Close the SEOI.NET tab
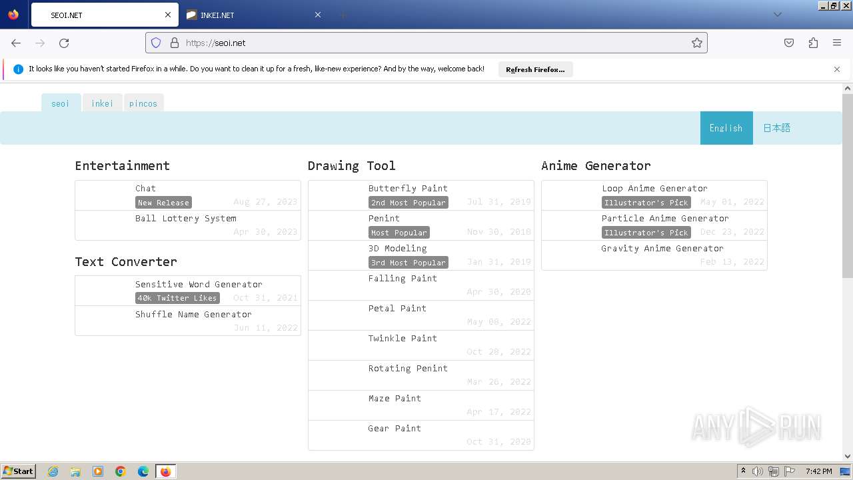 (x=168, y=15)
